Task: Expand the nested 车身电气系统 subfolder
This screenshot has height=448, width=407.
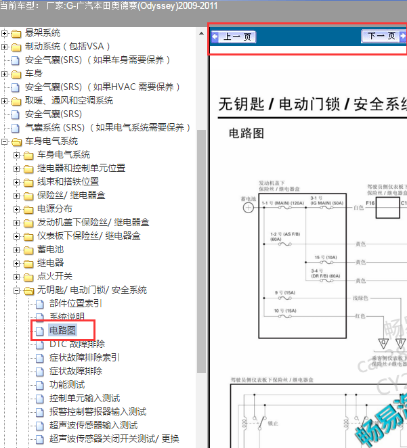Action: (x=16, y=155)
